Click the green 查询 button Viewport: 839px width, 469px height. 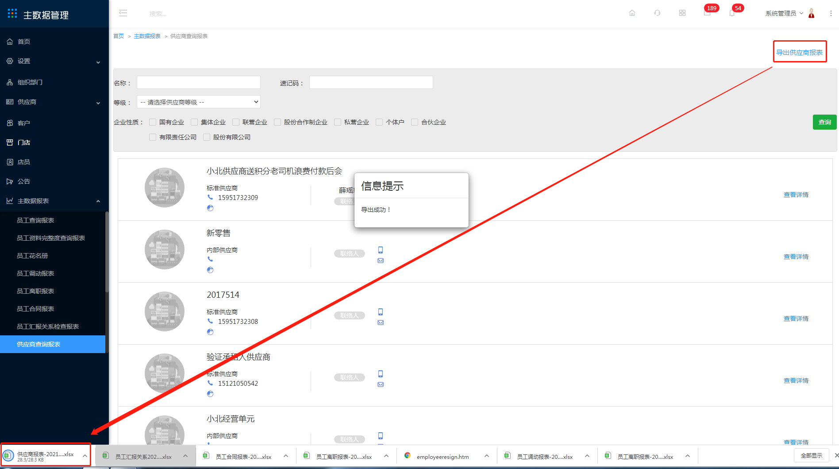coord(824,122)
